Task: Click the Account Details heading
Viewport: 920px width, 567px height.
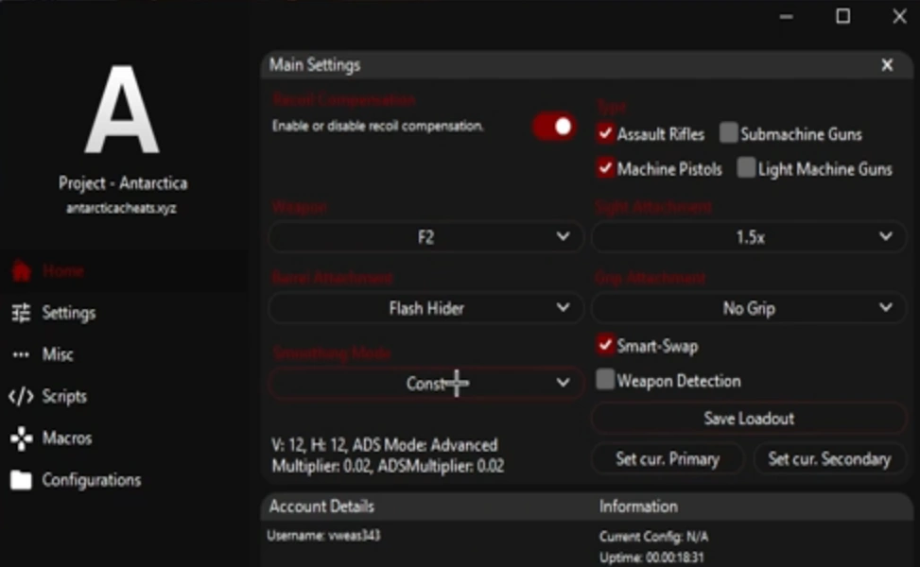Action: click(x=321, y=507)
